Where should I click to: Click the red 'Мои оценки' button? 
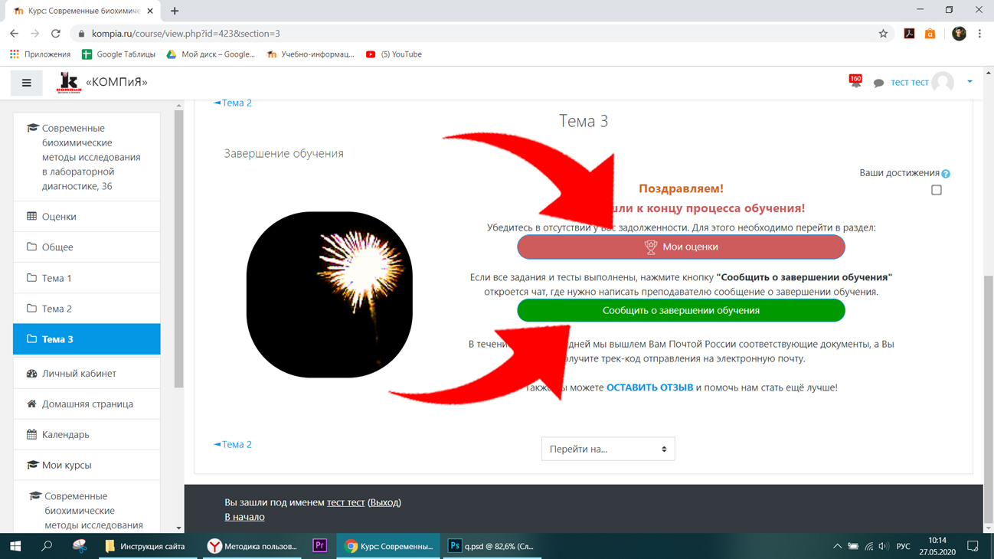coord(681,247)
